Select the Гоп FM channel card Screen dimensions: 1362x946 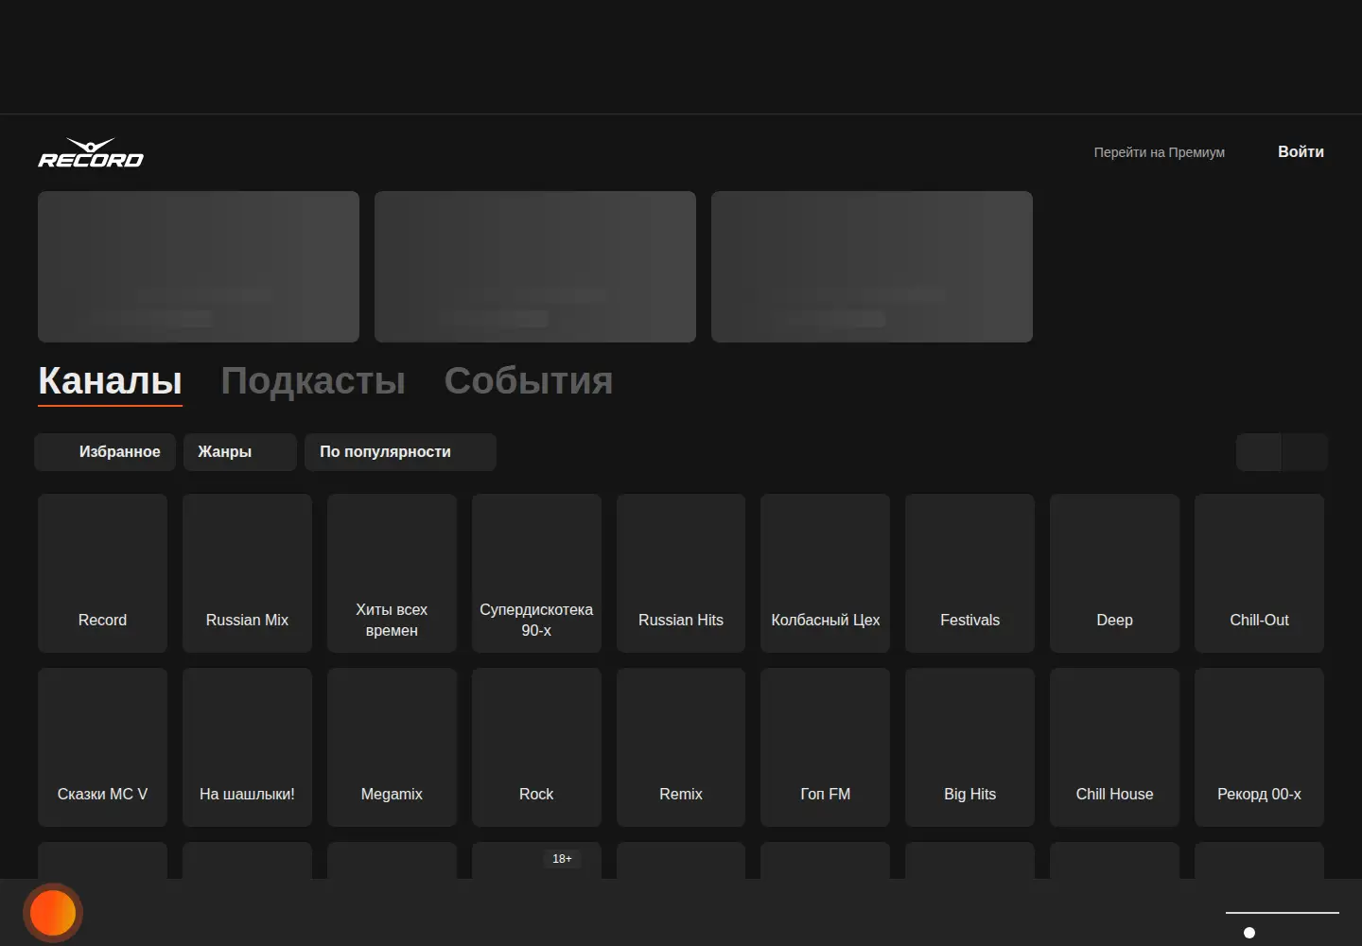(825, 747)
